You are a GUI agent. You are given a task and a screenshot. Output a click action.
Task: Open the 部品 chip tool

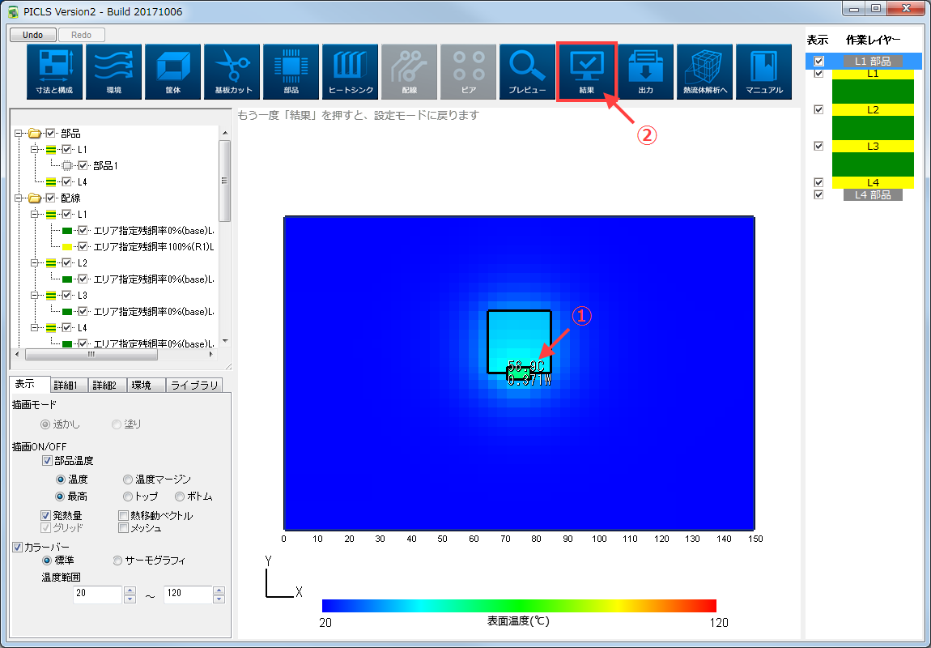point(291,71)
